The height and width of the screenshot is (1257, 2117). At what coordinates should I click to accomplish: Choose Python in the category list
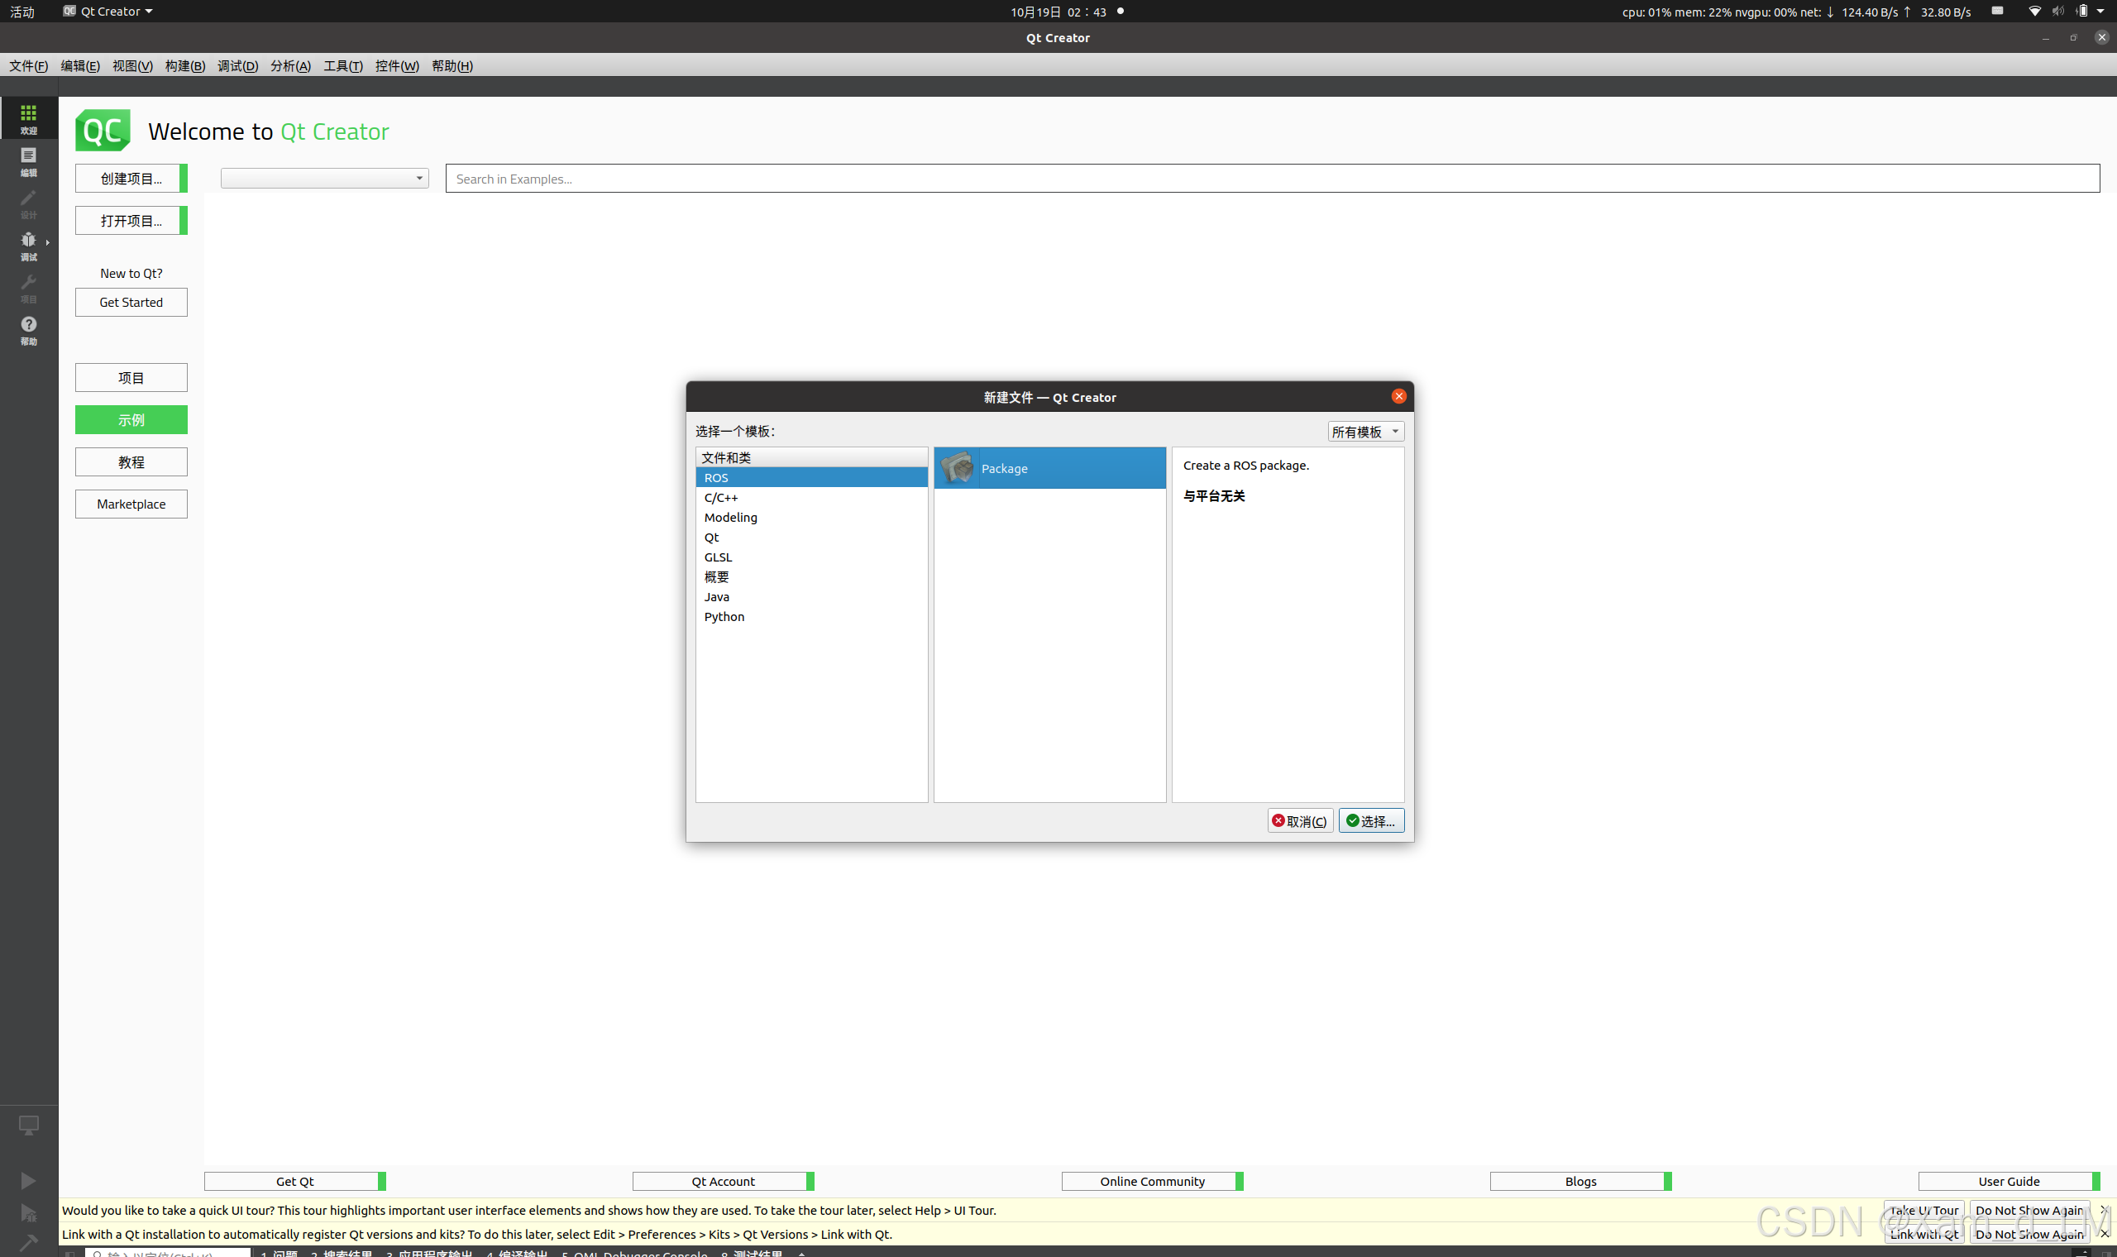click(724, 617)
